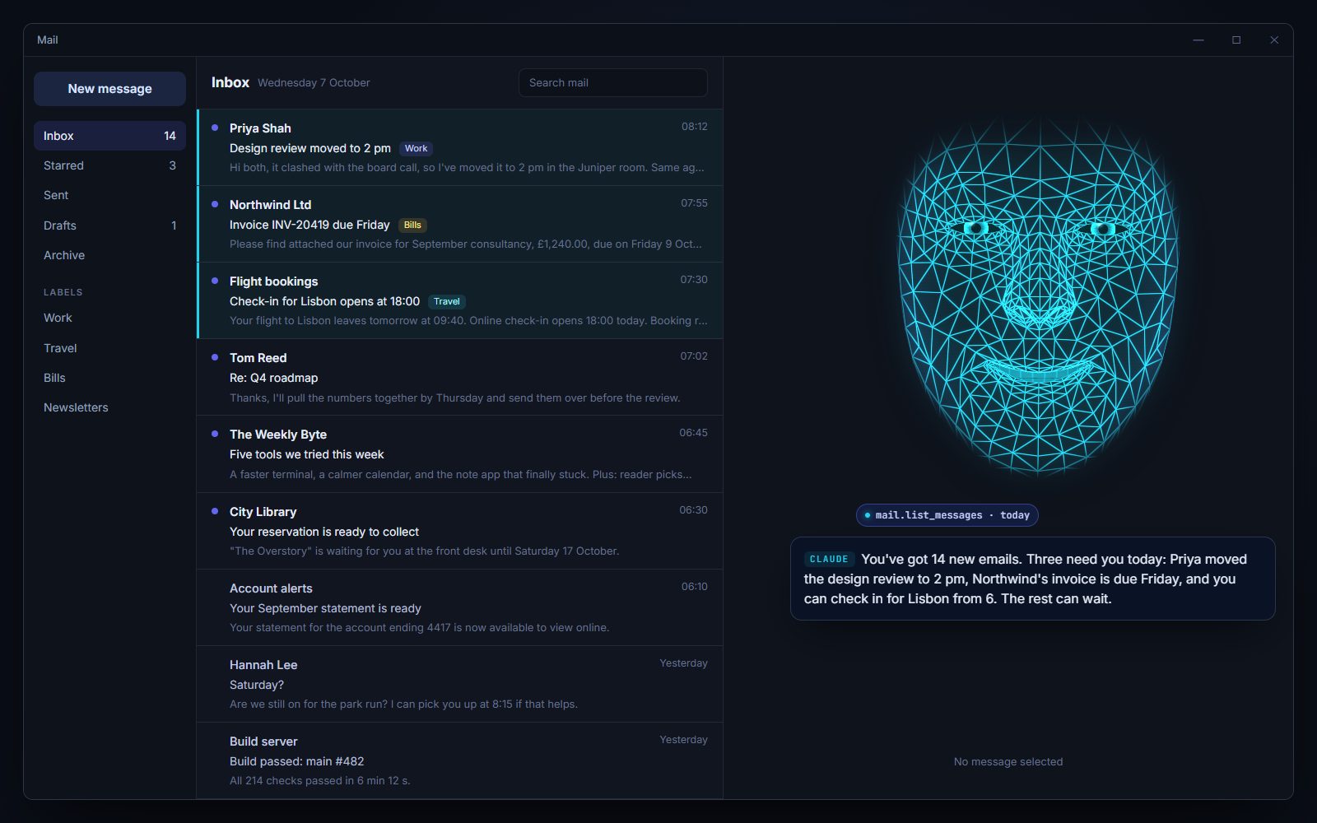
Task: Open Priya Shah's design review email
Action: point(459,147)
